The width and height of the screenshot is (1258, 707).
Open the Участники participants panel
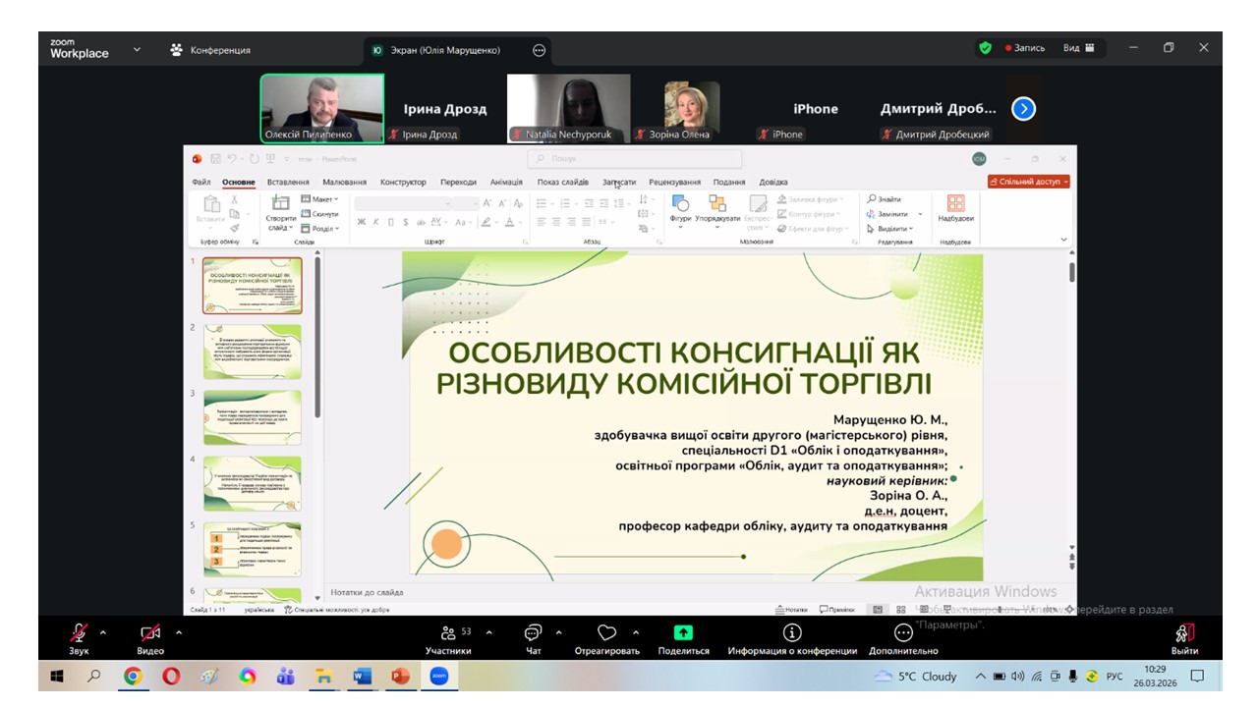448,633
